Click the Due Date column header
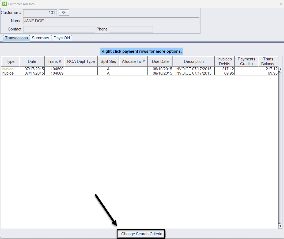The image size is (284, 239). (x=160, y=61)
